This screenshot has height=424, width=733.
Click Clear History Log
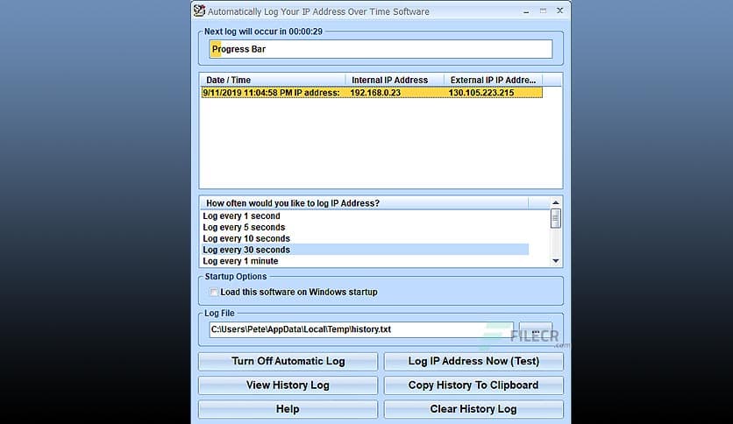click(473, 408)
